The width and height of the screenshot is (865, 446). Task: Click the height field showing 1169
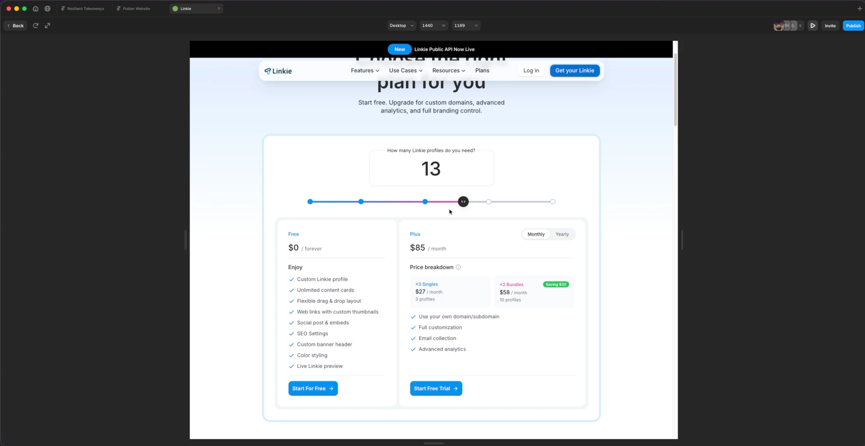[466, 25]
